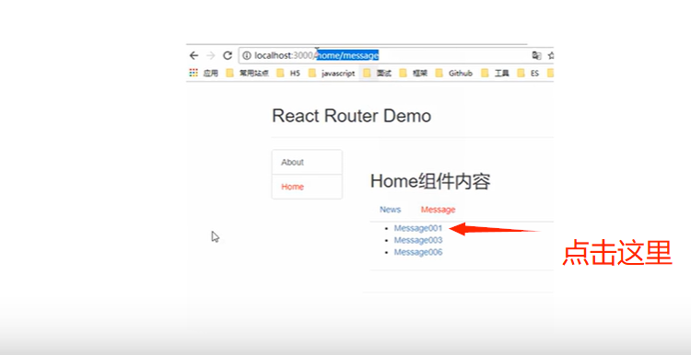Open the 面试 bookmark folder
This screenshot has height=355, width=691.
377,74
